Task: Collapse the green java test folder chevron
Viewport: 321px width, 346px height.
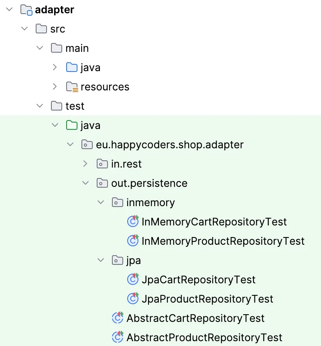Action: coord(55,125)
